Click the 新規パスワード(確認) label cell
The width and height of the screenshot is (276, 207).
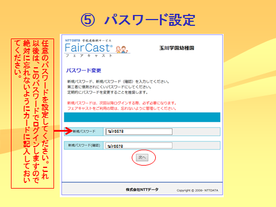tap(84, 145)
